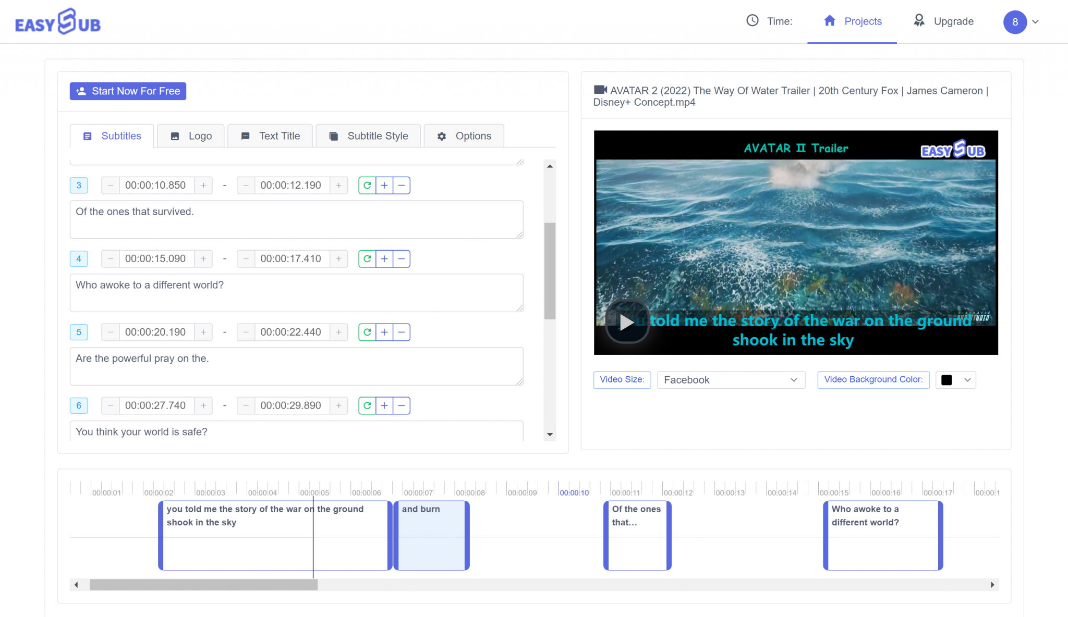Increase subtitle 5 end time with plus stepper

(339, 332)
